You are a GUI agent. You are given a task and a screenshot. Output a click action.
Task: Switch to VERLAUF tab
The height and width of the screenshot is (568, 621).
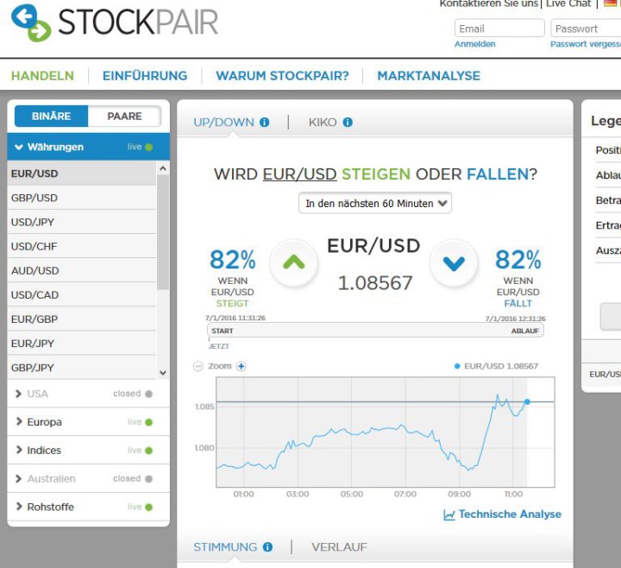(340, 547)
